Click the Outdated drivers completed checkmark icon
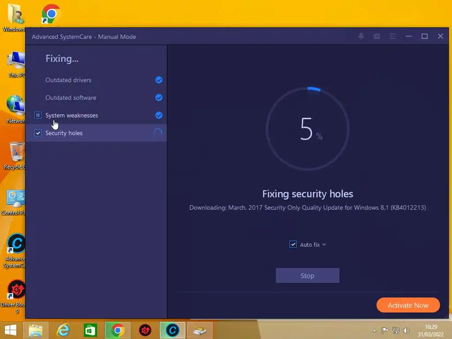The image size is (452, 339). (x=159, y=80)
